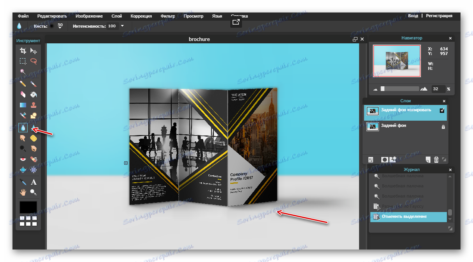Select the 'Размытие по Гауссу' history entry

pos(408,207)
